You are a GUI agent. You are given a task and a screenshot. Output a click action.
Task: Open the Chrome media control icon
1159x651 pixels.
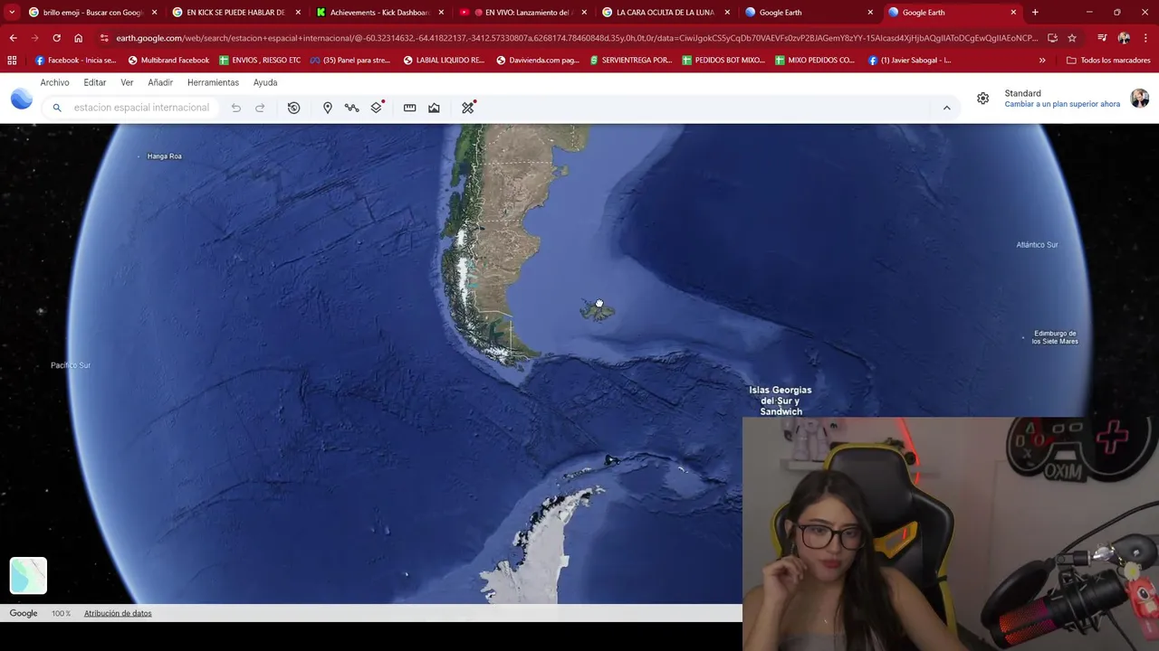click(1102, 38)
